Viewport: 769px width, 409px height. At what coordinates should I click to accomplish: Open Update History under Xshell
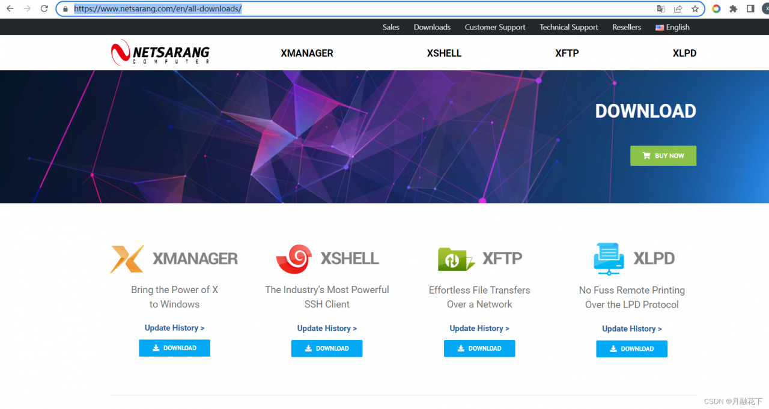point(327,328)
